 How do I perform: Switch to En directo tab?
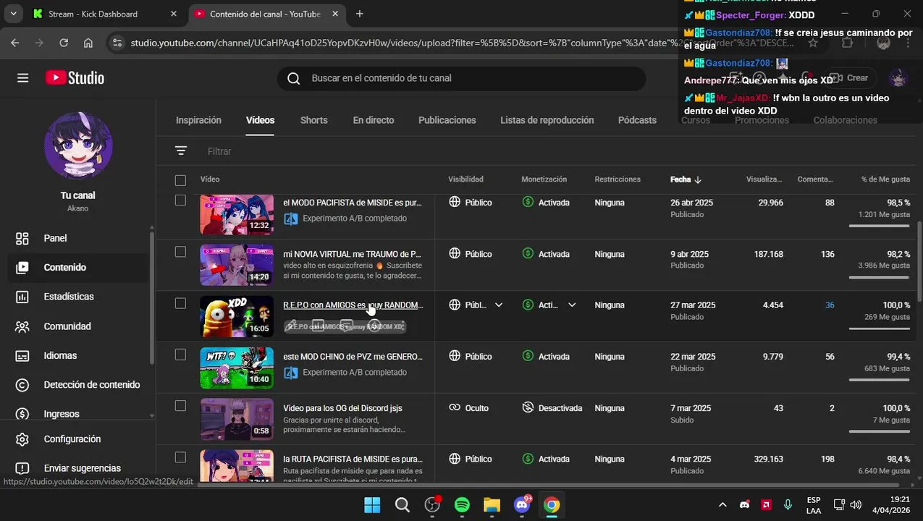tap(374, 120)
